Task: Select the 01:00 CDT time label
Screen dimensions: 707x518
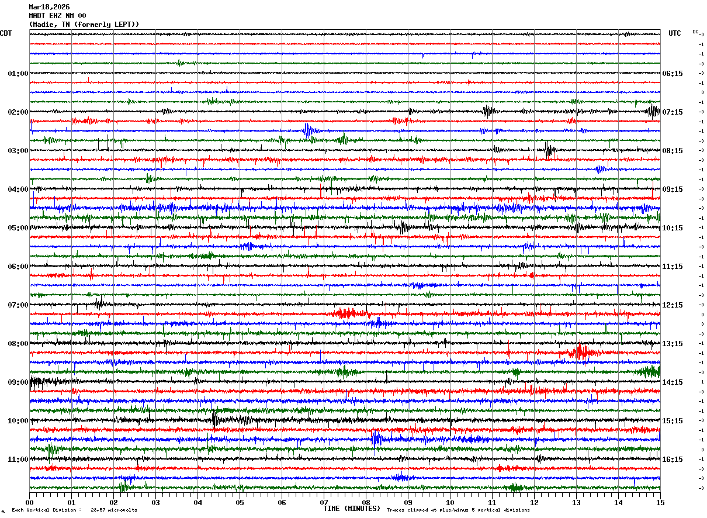Action: (18, 74)
